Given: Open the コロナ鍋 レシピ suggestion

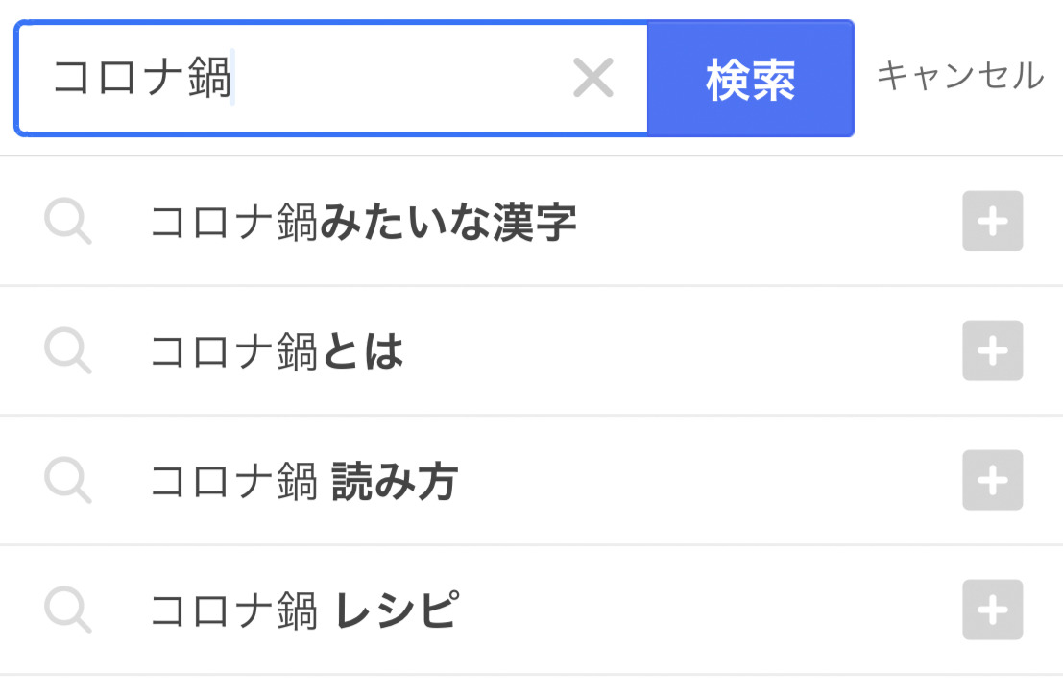Looking at the screenshot, I should tap(303, 611).
